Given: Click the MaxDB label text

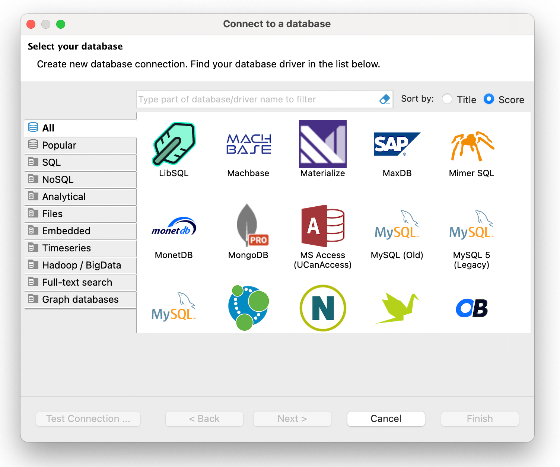Looking at the screenshot, I should (x=397, y=173).
